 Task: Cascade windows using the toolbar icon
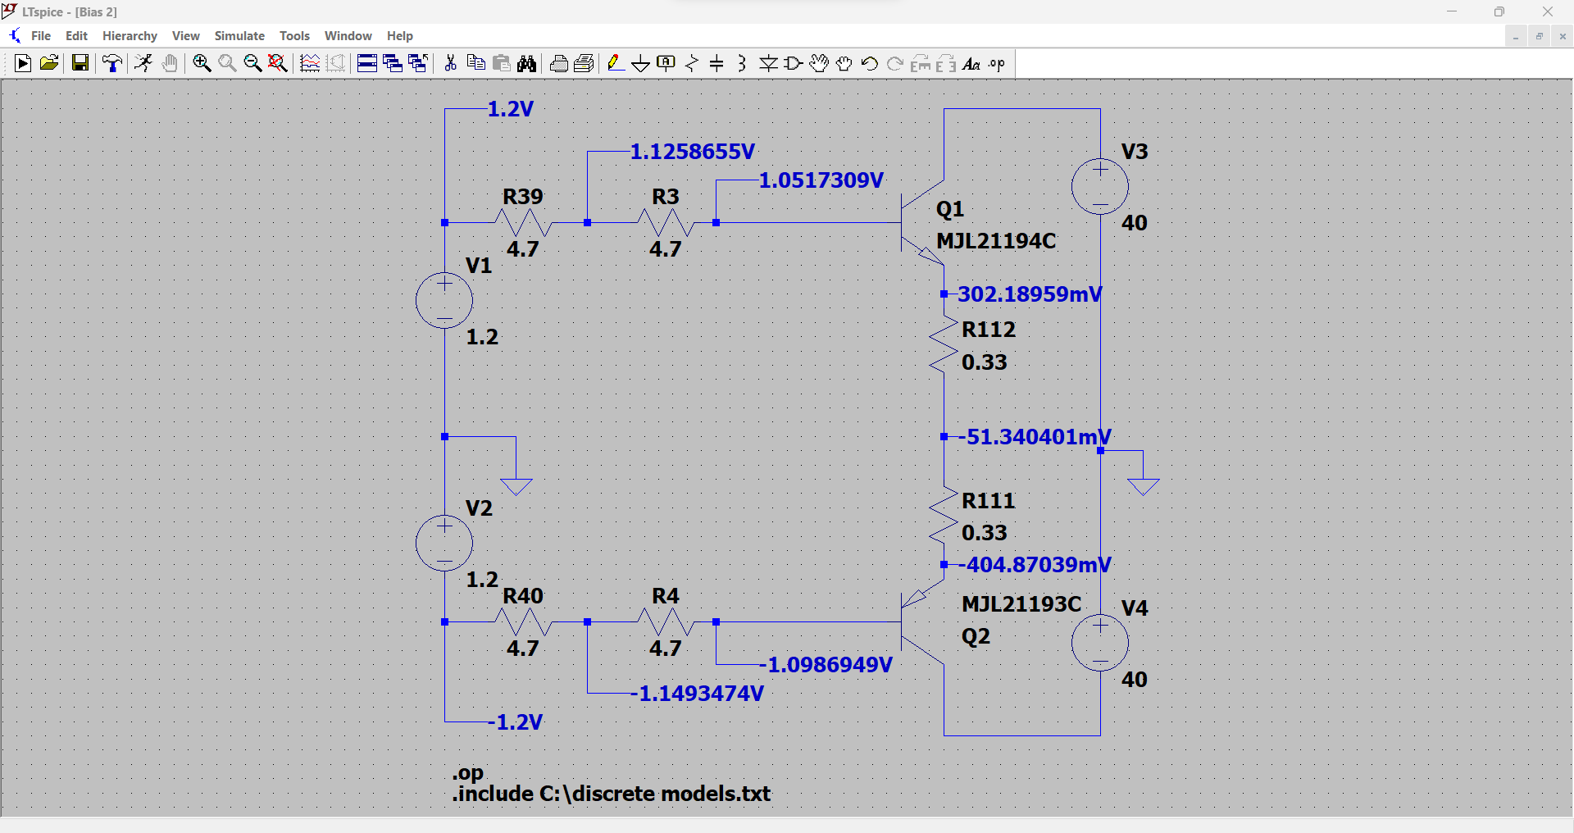(x=393, y=63)
